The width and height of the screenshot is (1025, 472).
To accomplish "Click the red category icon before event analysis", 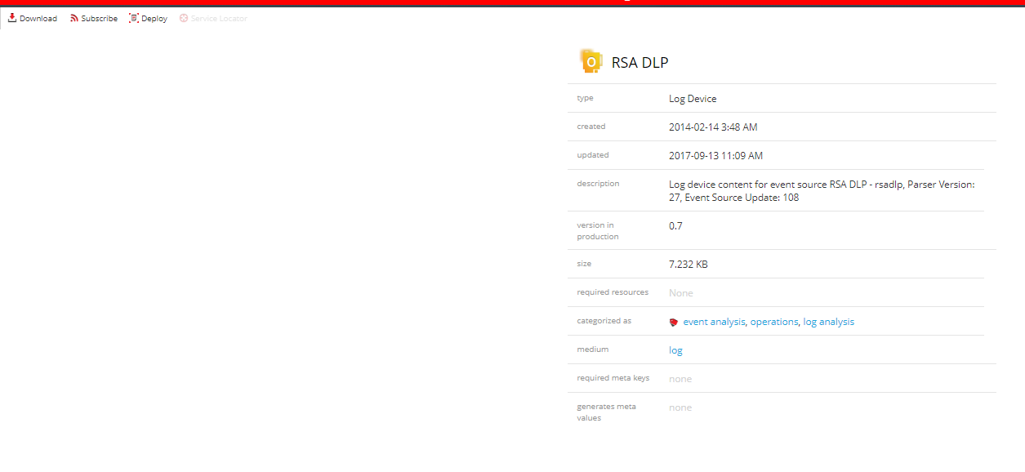I will [674, 323].
